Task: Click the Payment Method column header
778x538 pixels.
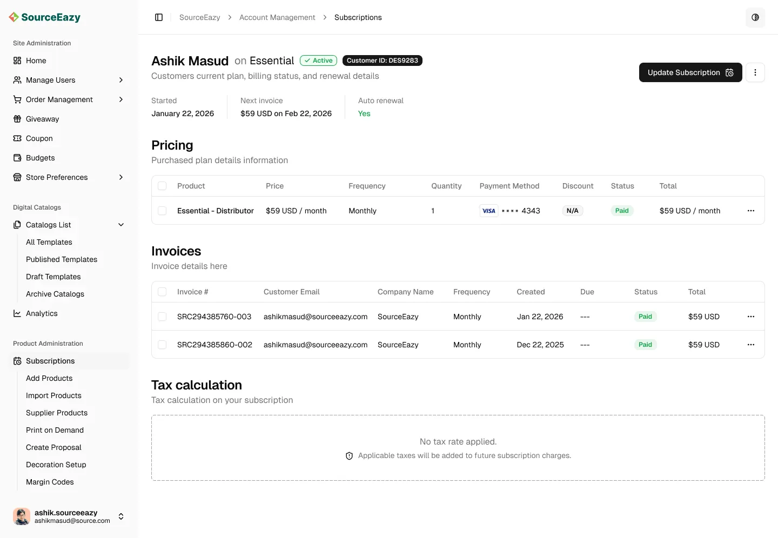Action: point(509,186)
